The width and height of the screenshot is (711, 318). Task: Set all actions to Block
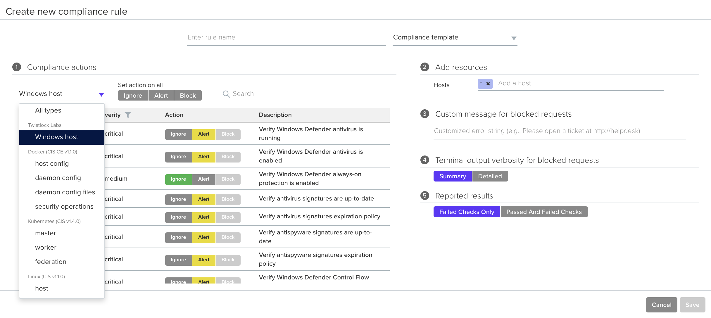click(x=188, y=96)
